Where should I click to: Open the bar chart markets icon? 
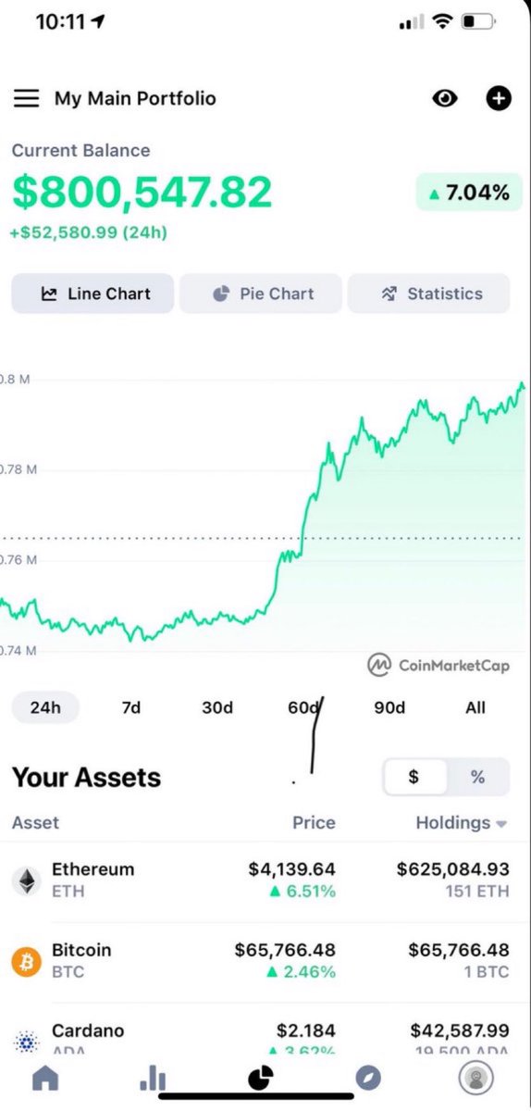(x=153, y=1078)
